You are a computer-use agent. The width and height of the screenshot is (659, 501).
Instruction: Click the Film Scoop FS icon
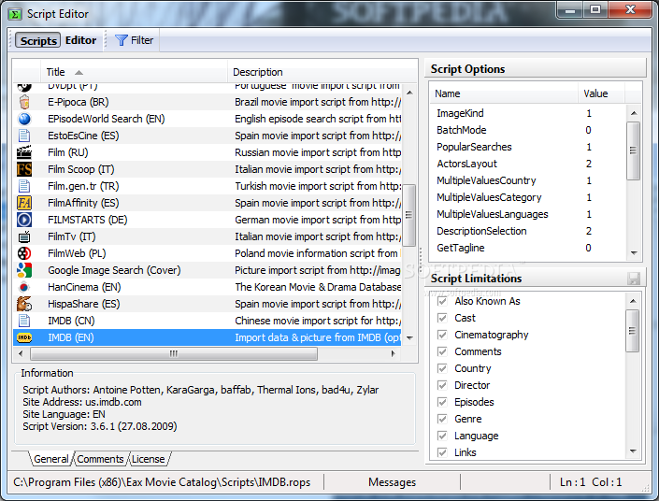(x=24, y=169)
